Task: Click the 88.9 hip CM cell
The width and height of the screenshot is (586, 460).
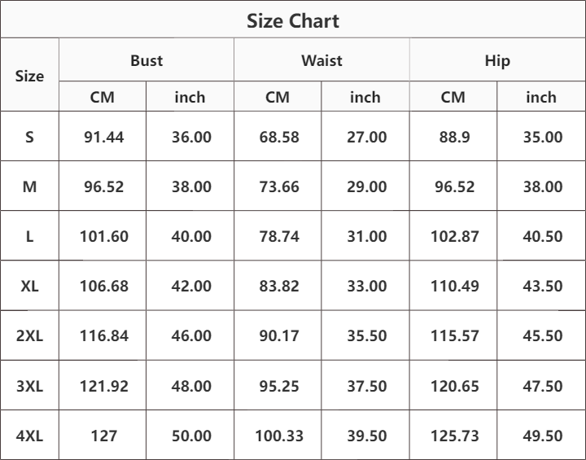Action: 453,137
